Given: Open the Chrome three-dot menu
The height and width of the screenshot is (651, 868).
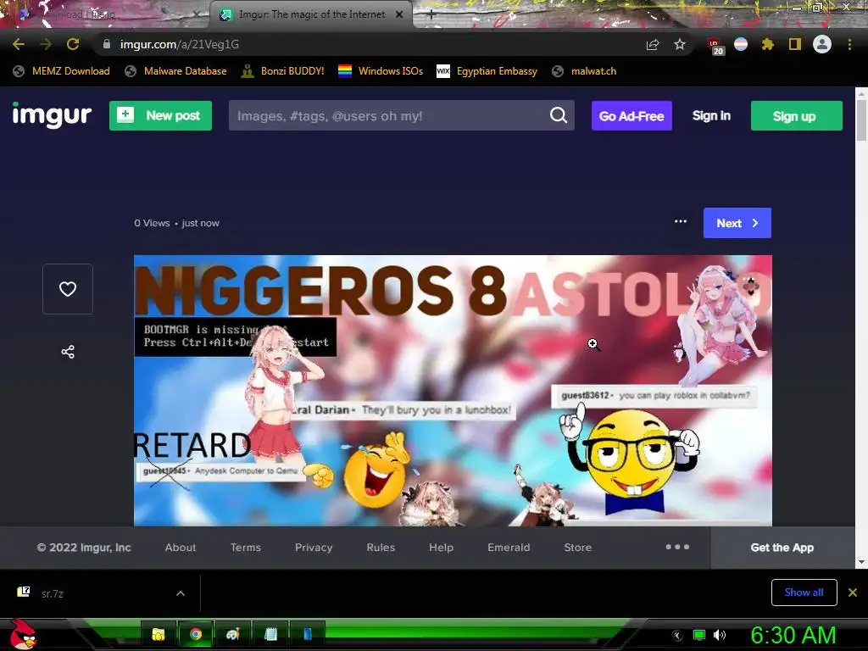Looking at the screenshot, I should (x=849, y=44).
